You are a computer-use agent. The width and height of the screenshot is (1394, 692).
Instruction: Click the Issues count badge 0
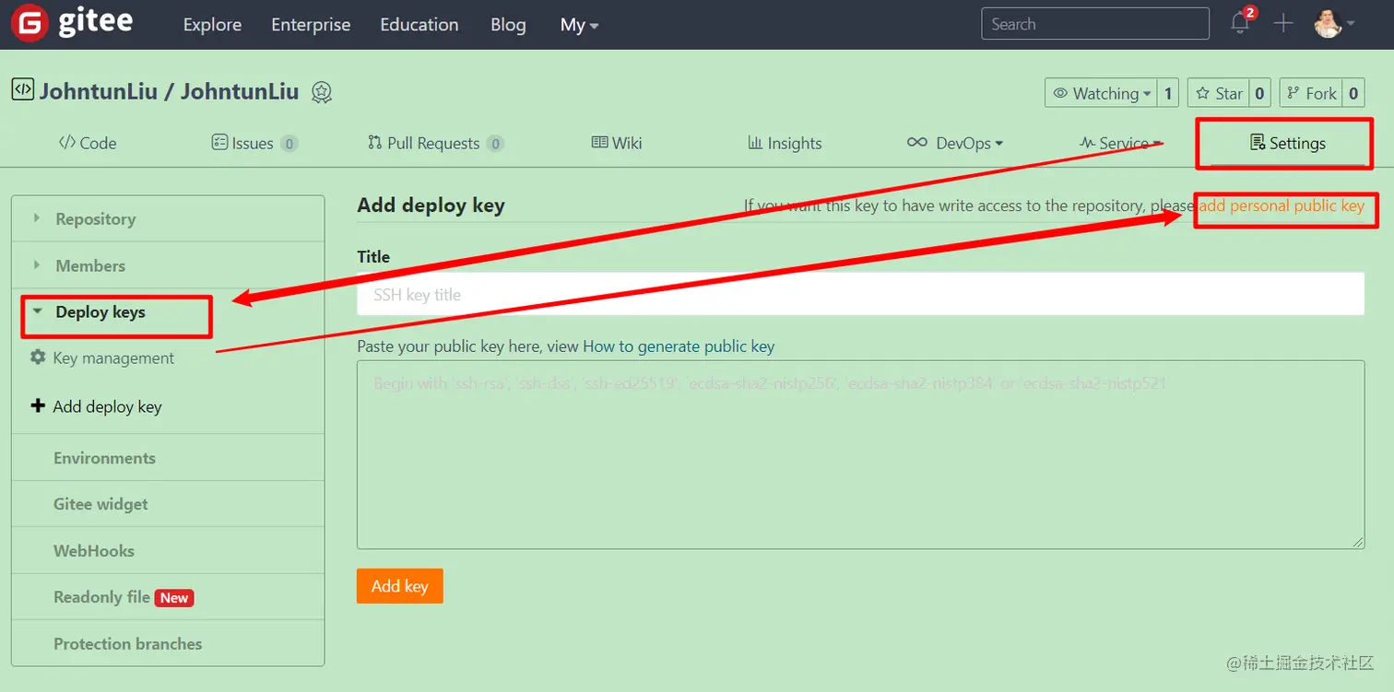coord(289,144)
